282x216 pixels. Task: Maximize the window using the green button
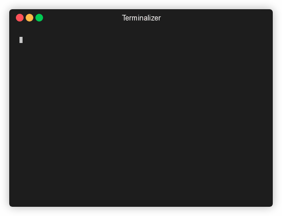(39, 18)
